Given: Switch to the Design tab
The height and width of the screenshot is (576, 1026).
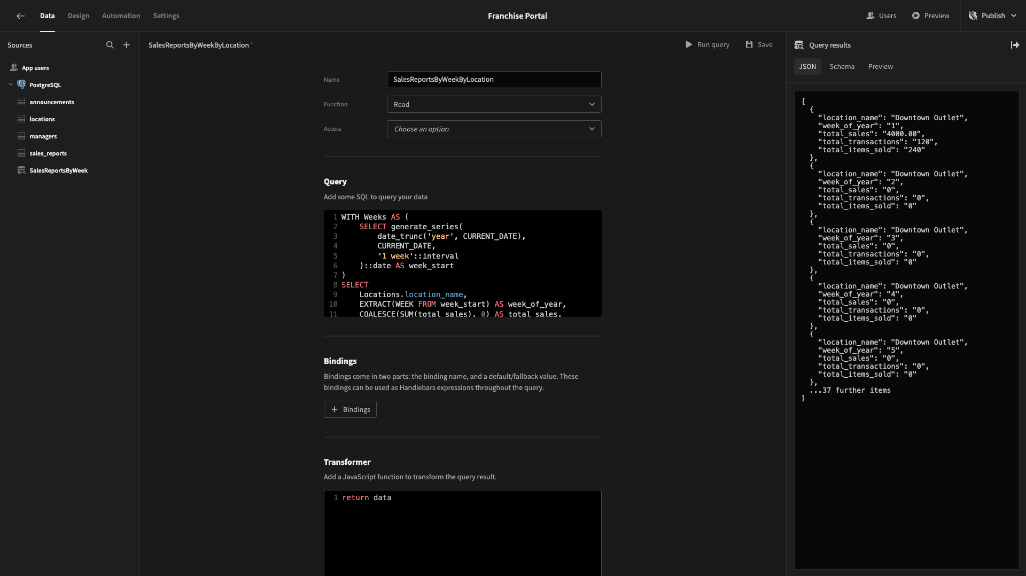Looking at the screenshot, I should pos(79,15).
